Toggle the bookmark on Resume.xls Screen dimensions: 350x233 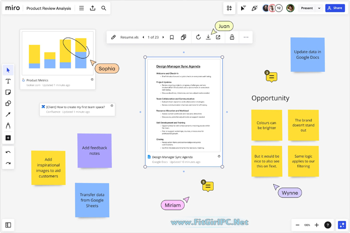(x=172, y=37)
